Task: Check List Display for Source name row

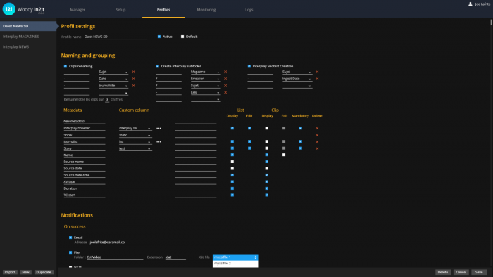Action: pyautogui.click(x=232, y=162)
